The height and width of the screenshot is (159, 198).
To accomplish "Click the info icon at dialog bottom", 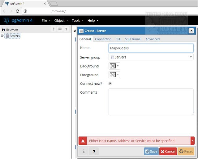I will click(84, 151).
